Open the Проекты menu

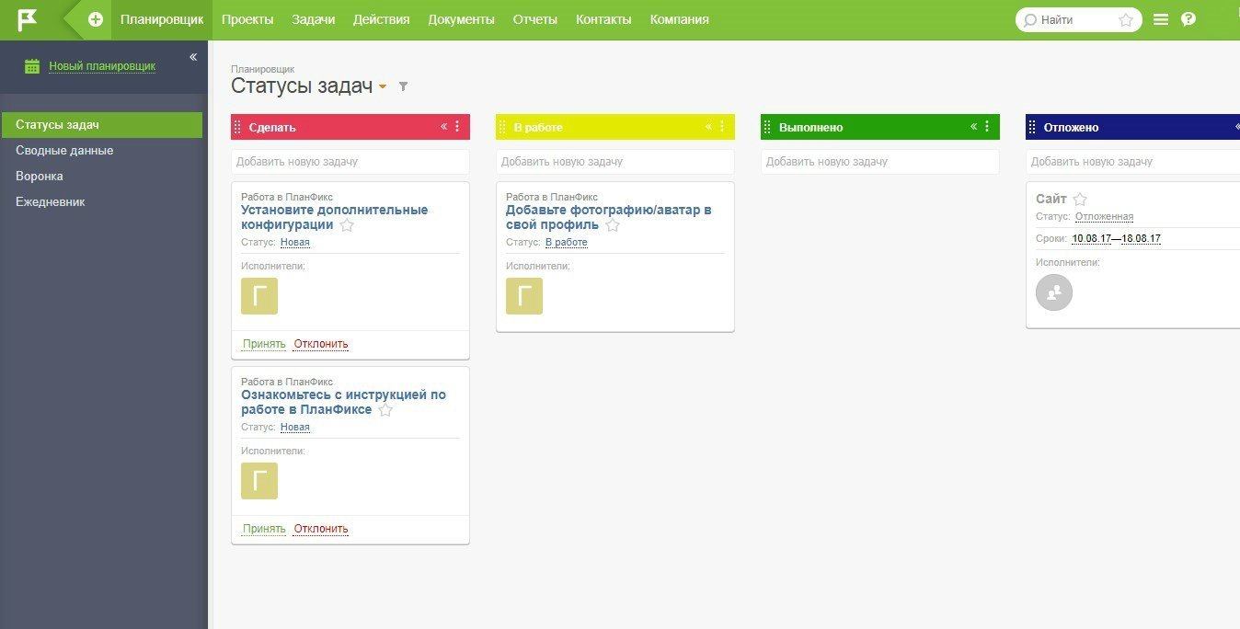tap(247, 19)
